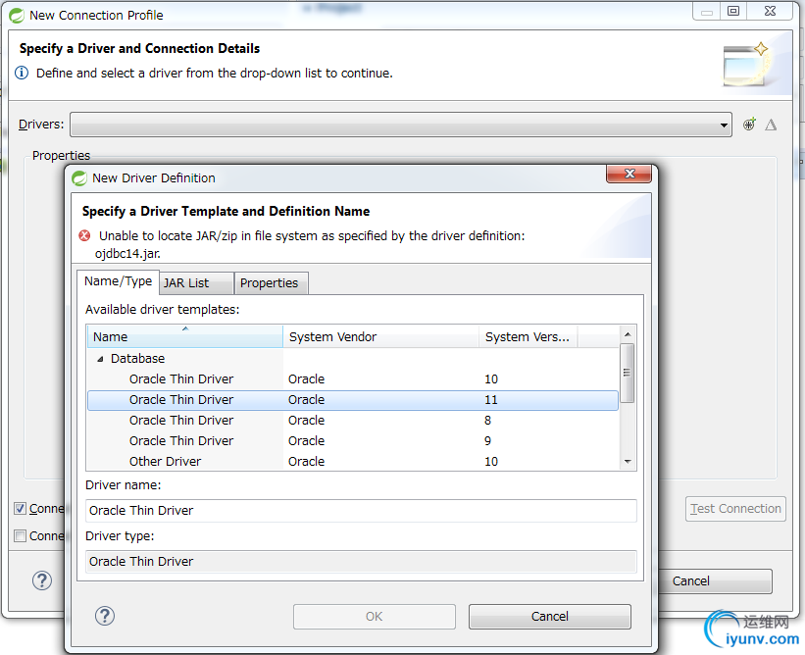Open help in the New Connection Profile window

42,580
